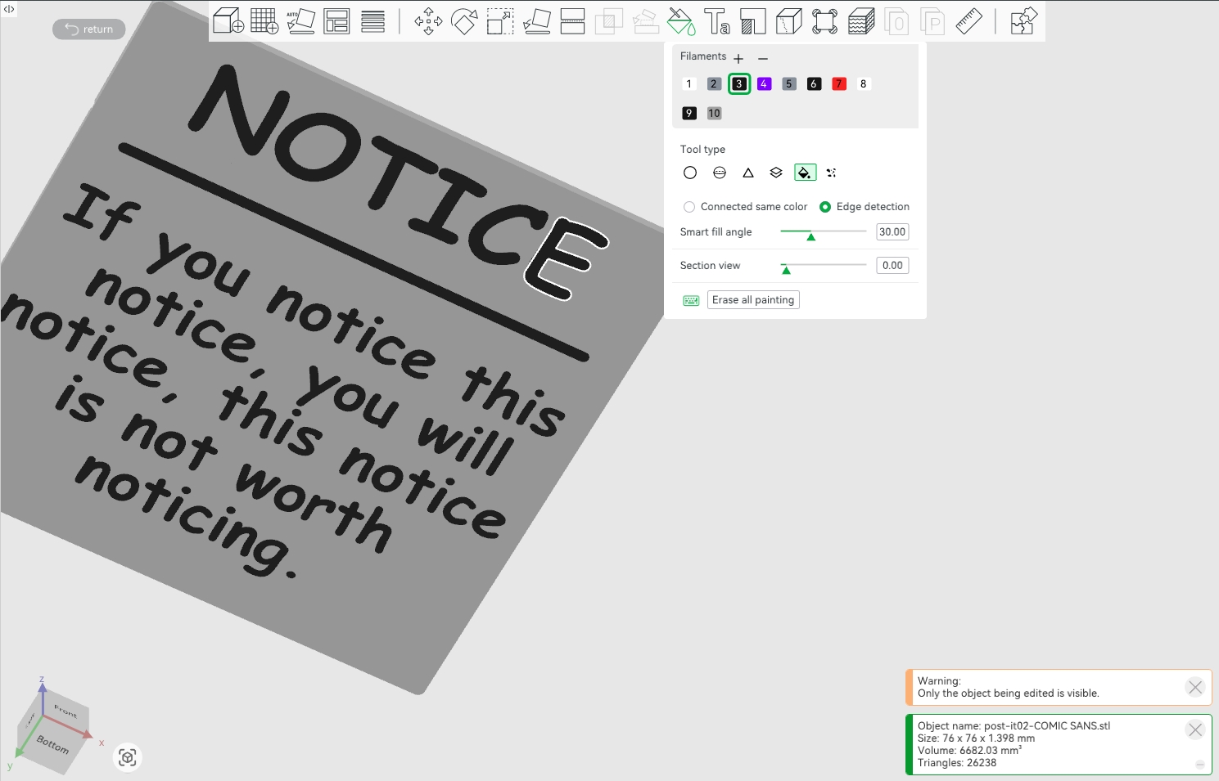Click the greyed-out Support painting icon
Viewport: 1219px width, 781px height.
(645, 20)
